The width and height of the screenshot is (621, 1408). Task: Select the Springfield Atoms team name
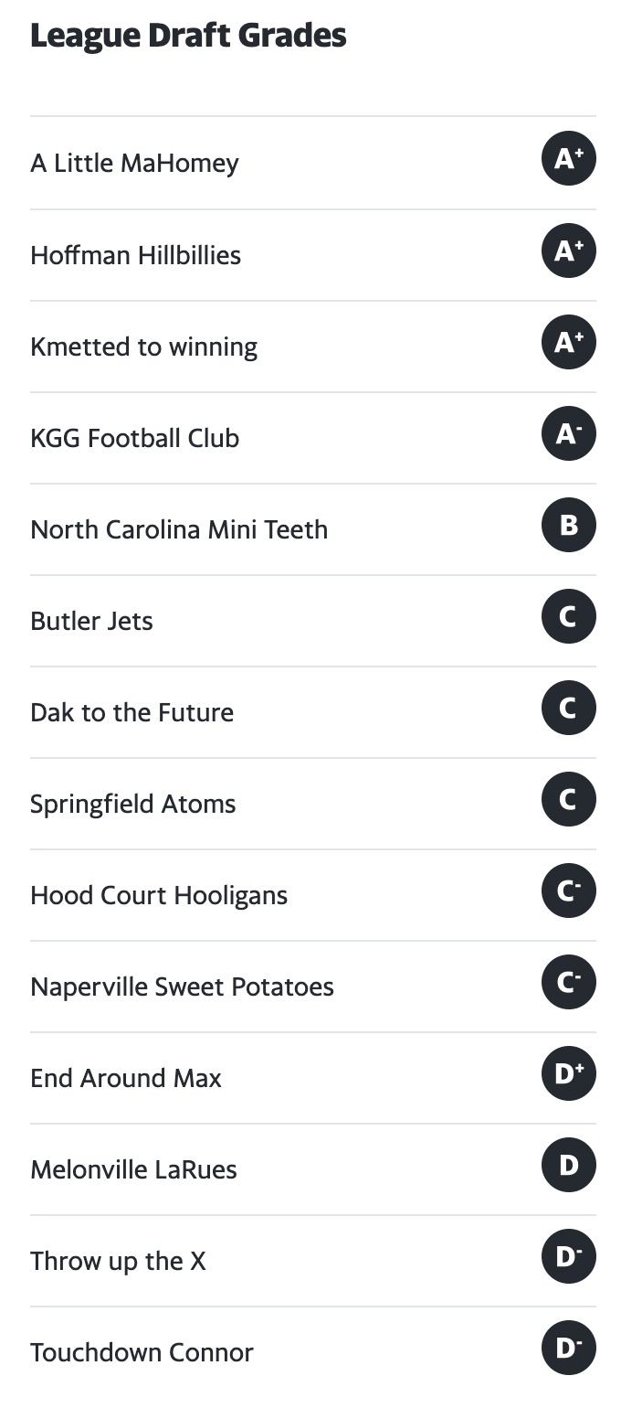click(132, 804)
